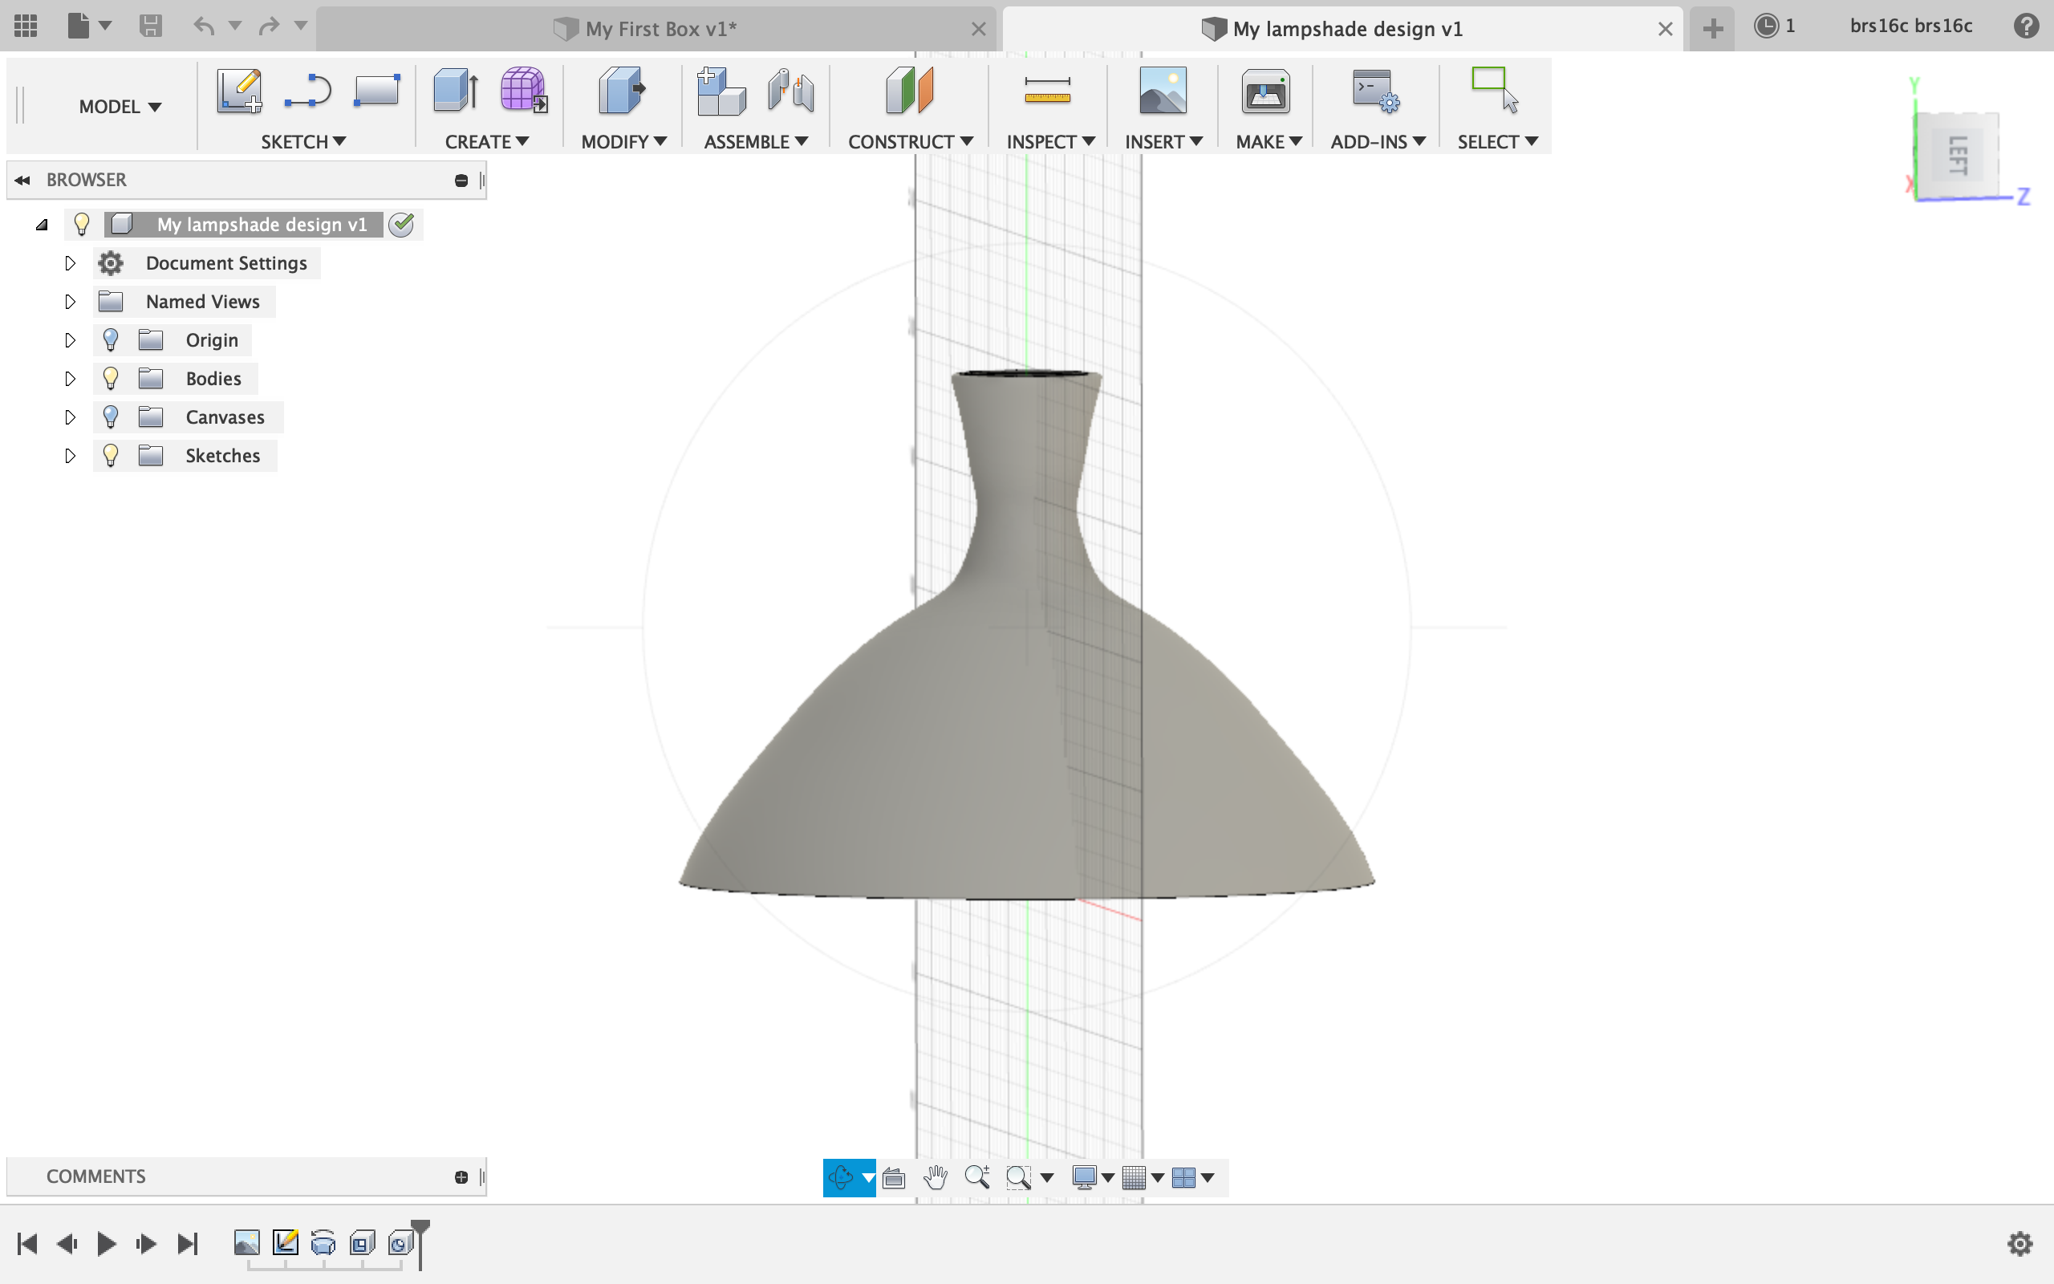The image size is (2054, 1284).
Task: Toggle visibility of Bodies folder
Action: 111,379
